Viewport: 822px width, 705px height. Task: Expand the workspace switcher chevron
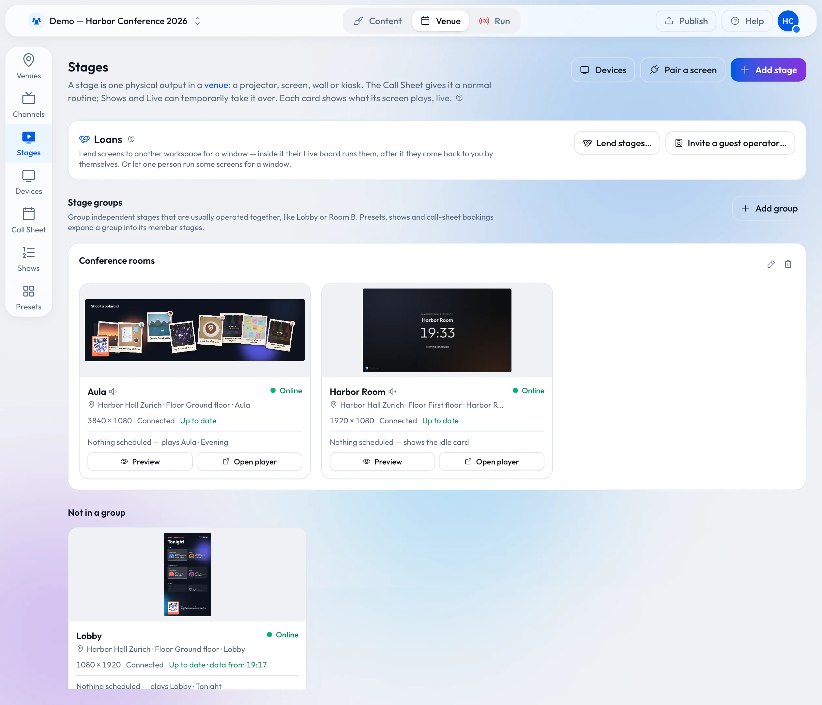tap(198, 21)
